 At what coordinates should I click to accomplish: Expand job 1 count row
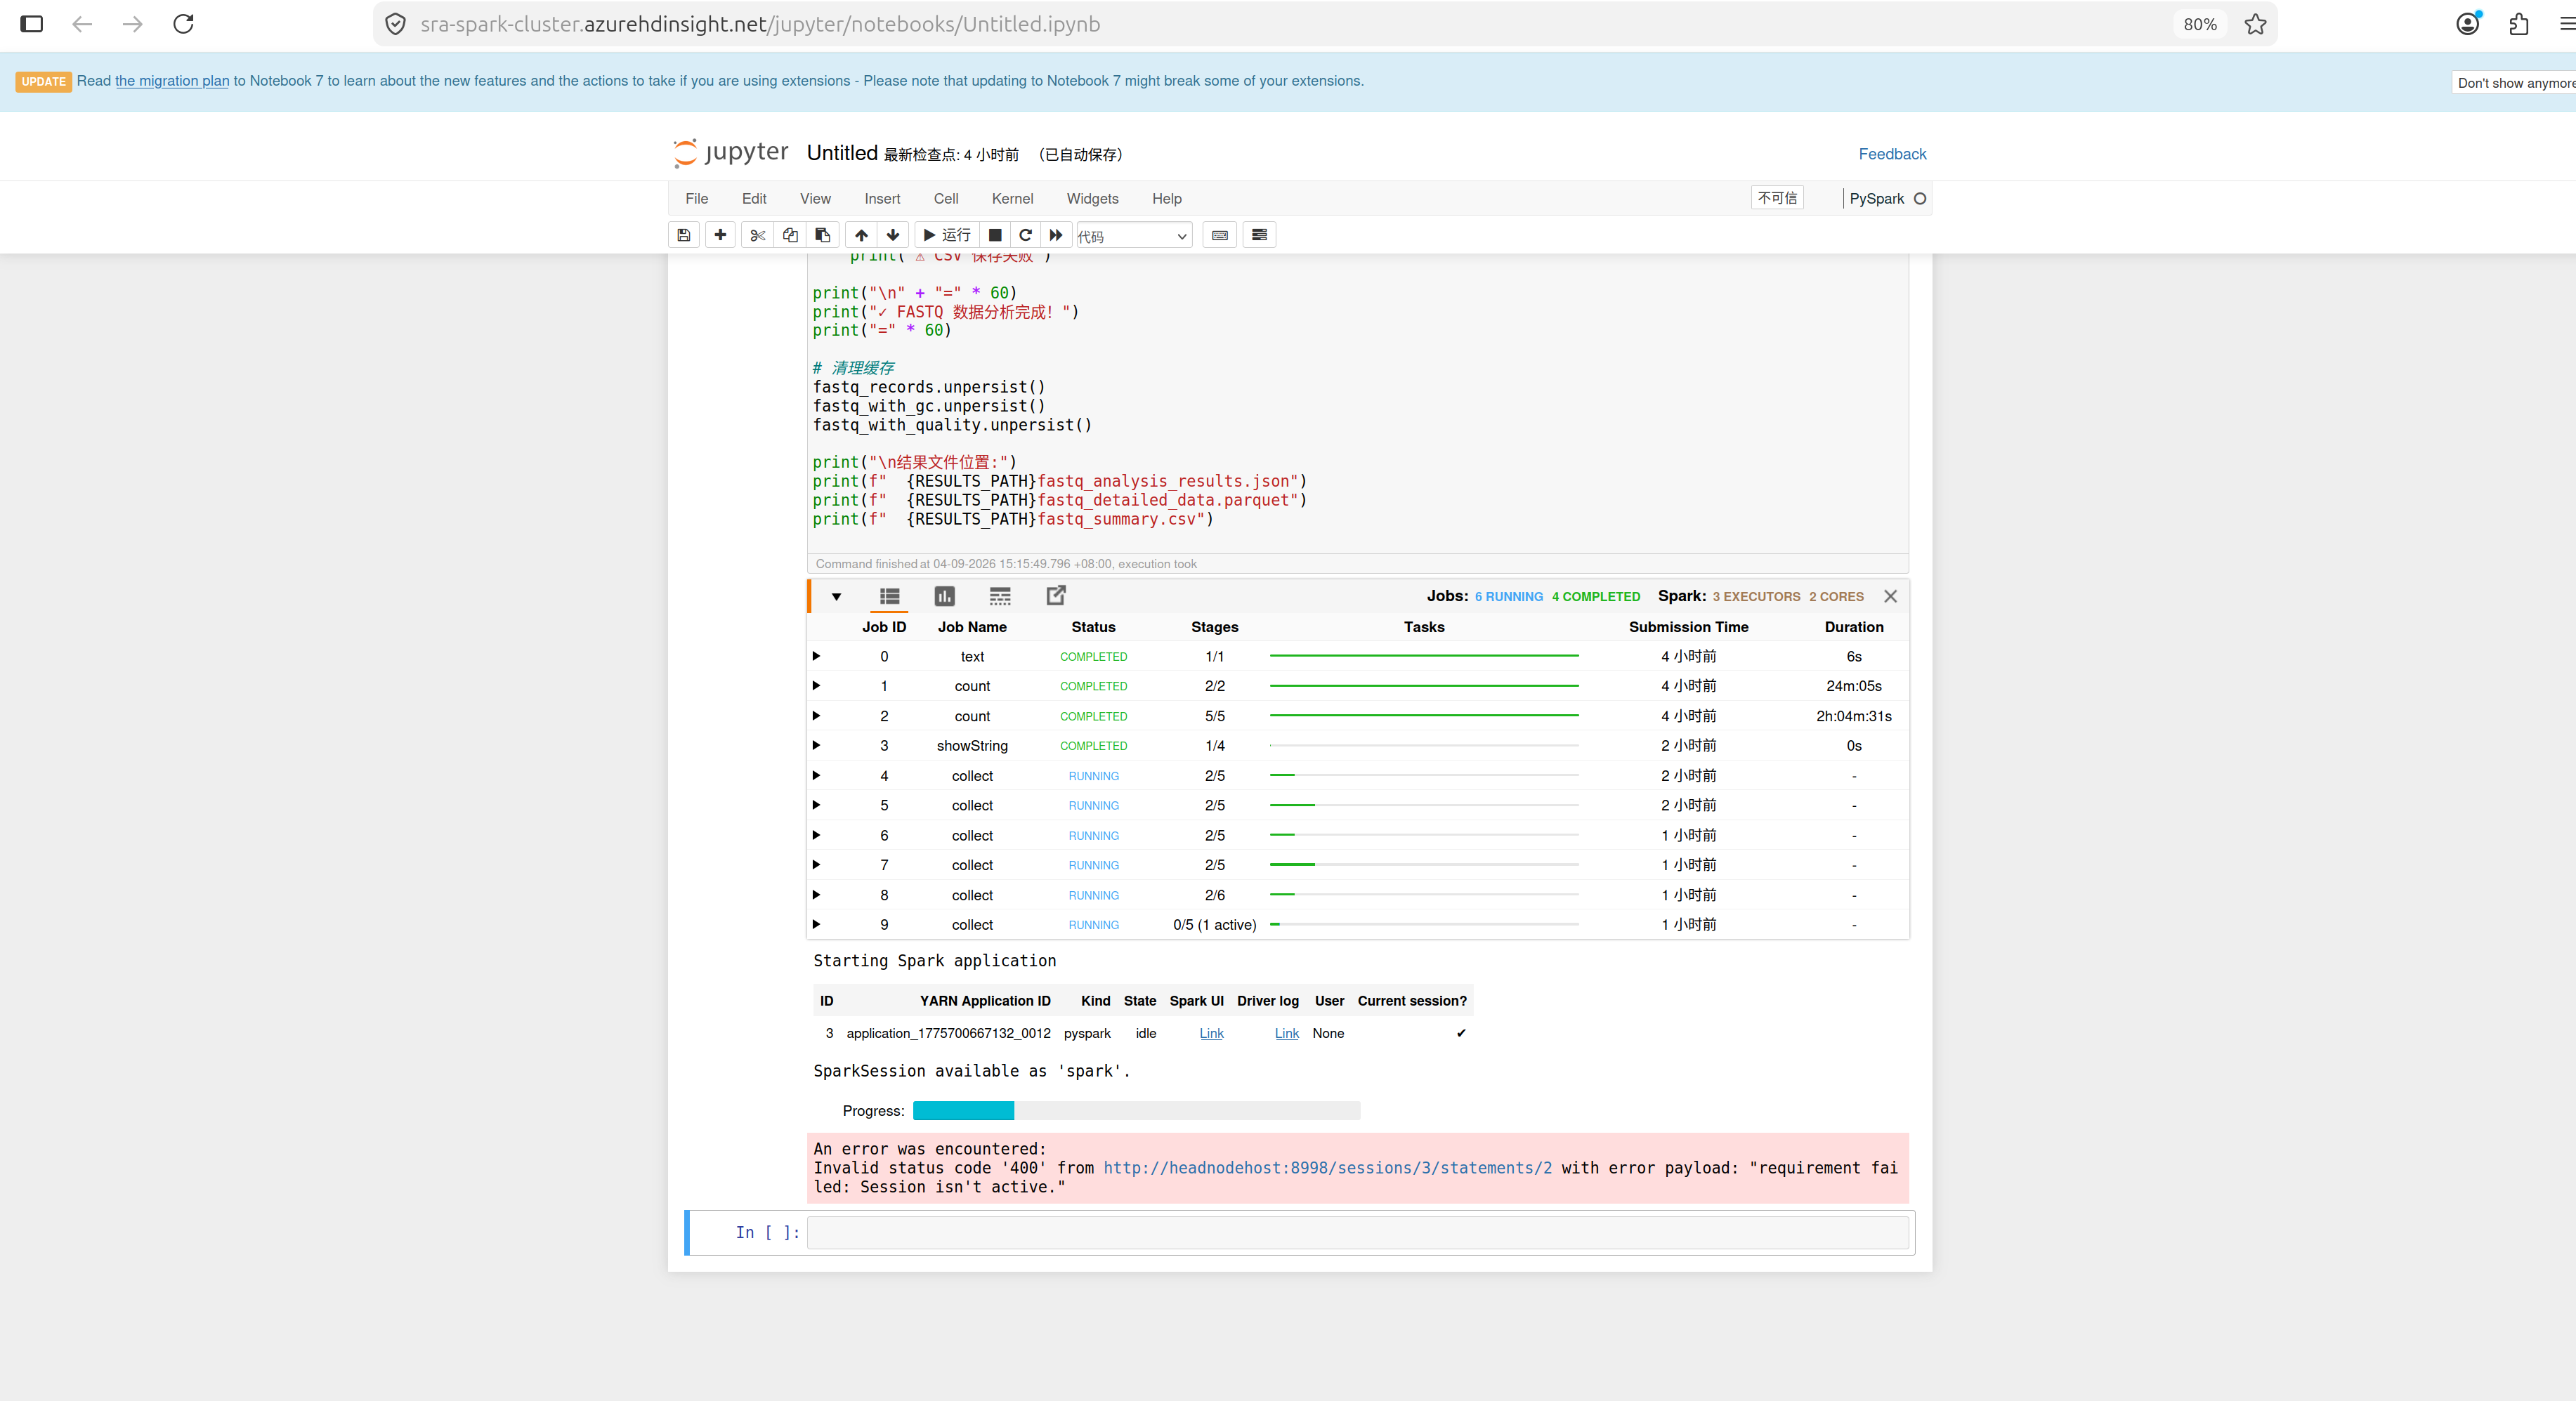pos(816,686)
